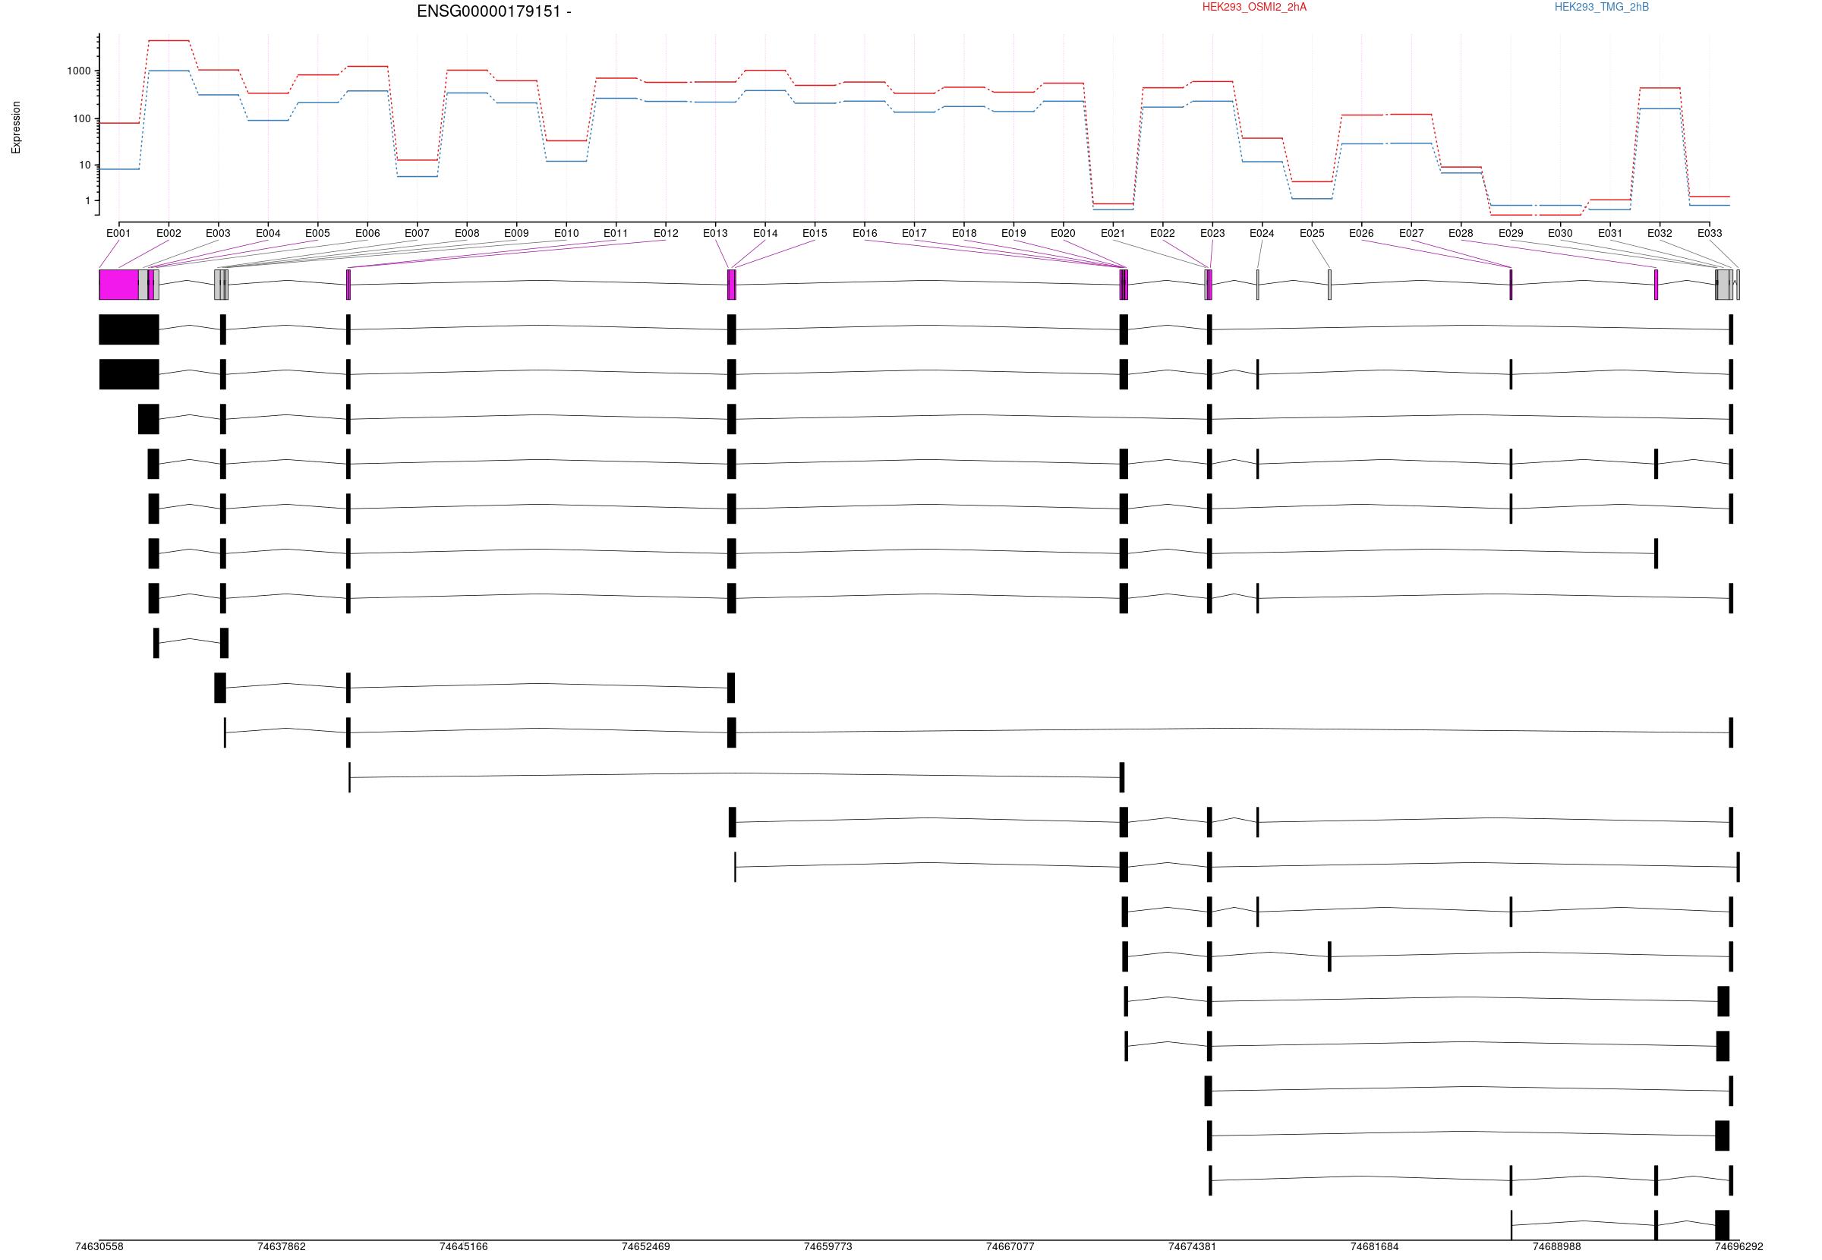Click the genomic coordinate 74659773
Screen dimensions: 1822x1260
828,1247
